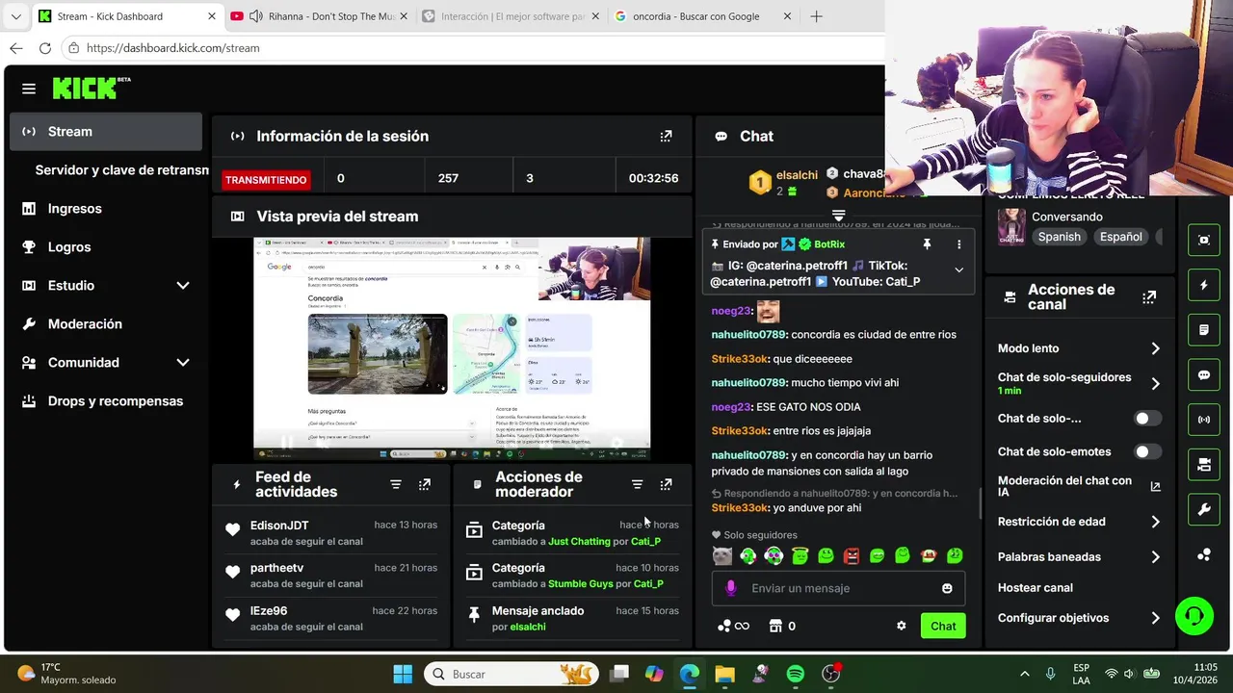Mute the Rihanna tab audio icon
The width and height of the screenshot is (1233, 693).
[256, 16]
